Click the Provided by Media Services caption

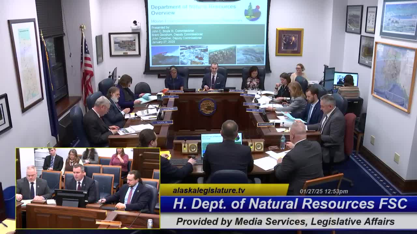click(x=285, y=222)
